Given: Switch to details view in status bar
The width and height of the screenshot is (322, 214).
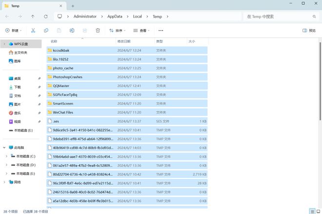Looking at the screenshot, I should [x=312, y=211].
